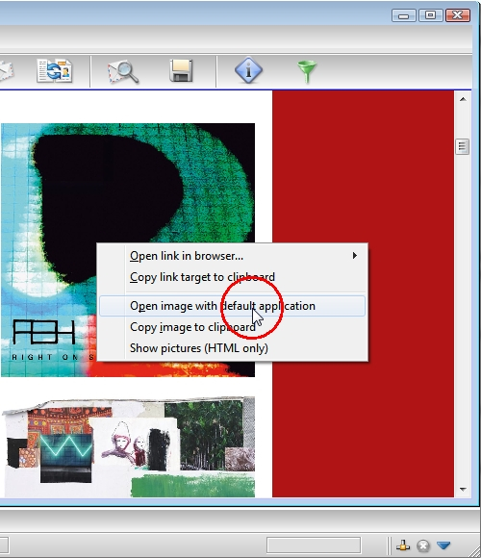Viewport: 481px width, 558px height.
Task: Minimize the mail window
Action: pyautogui.click(x=403, y=15)
